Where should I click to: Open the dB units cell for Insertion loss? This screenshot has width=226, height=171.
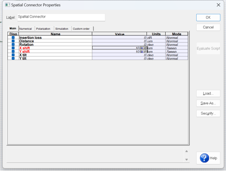click(156, 38)
